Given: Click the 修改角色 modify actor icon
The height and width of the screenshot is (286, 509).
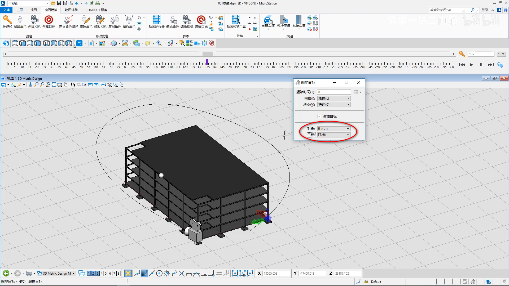Looking at the screenshot, I should tap(86, 20).
